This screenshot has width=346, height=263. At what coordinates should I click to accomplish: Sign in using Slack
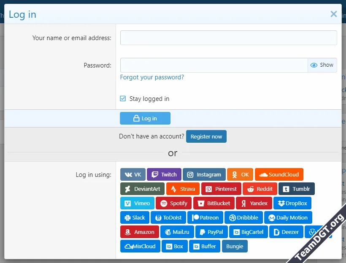(x=135, y=217)
